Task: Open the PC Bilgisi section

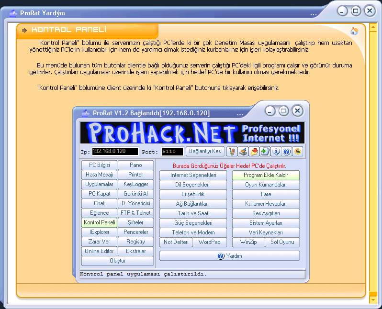Action: (99, 165)
